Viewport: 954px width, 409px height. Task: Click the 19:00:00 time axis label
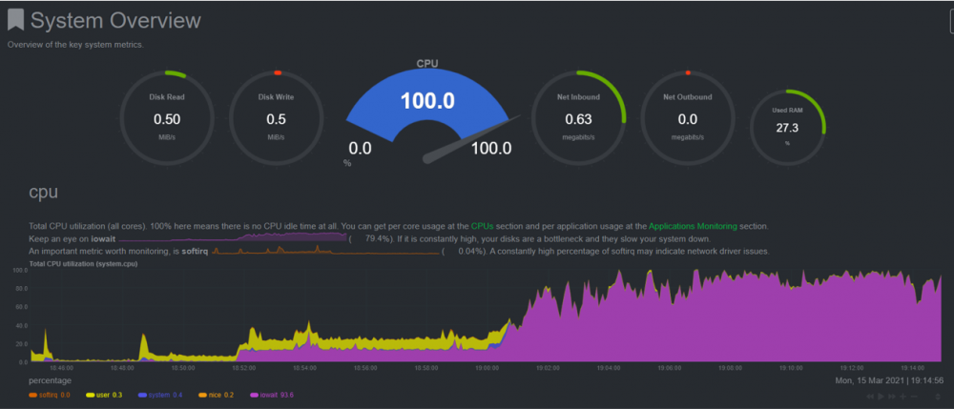coord(487,367)
